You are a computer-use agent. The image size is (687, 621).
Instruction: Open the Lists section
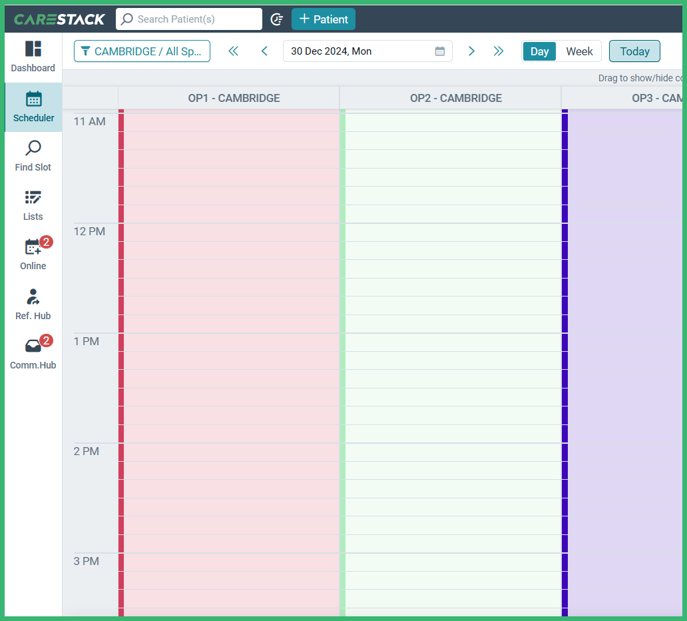pos(33,205)
